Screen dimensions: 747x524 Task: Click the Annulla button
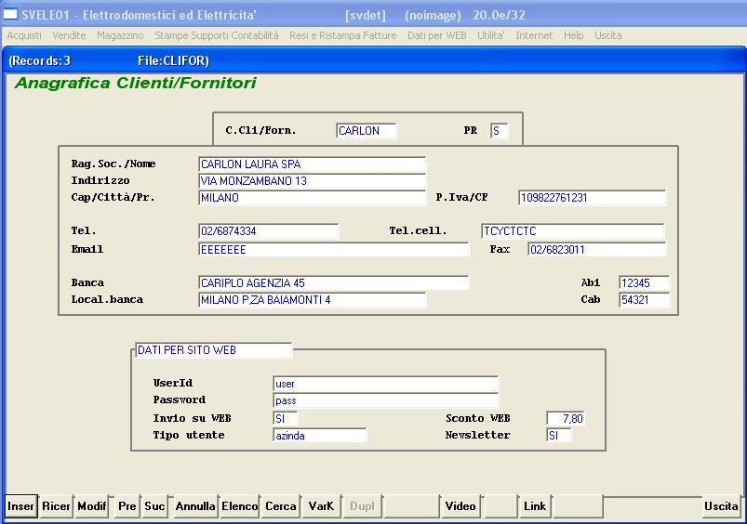tap(194, 506)
